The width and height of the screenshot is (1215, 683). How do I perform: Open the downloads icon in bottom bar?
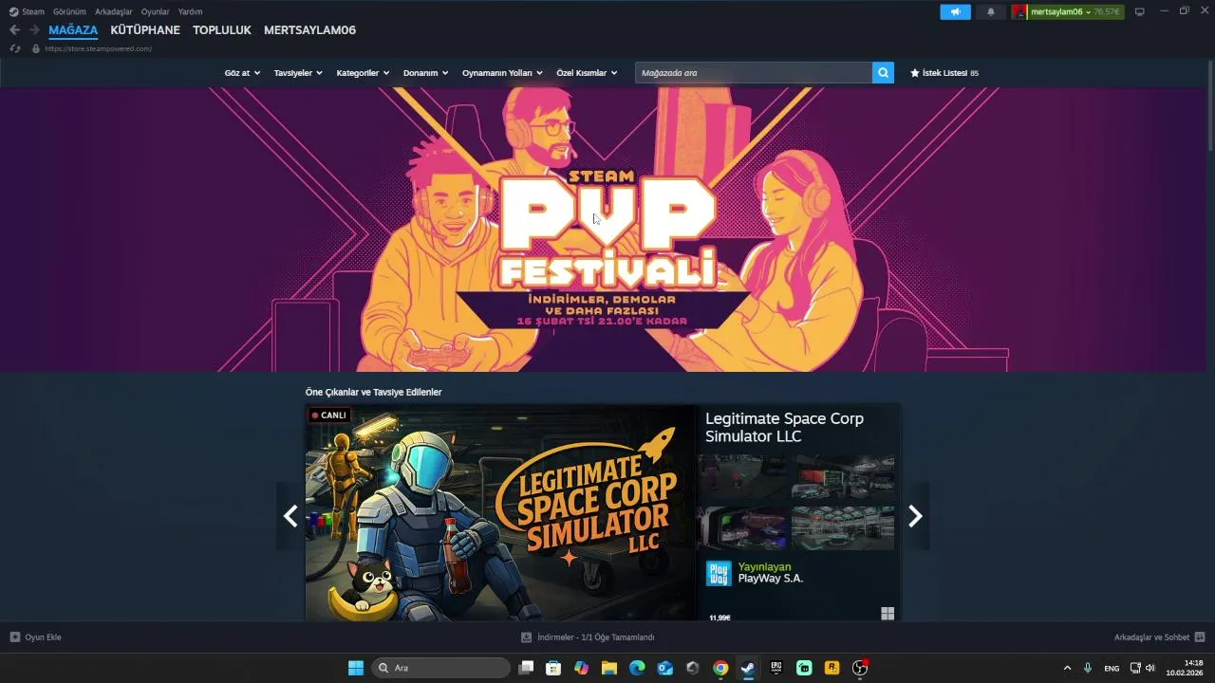[527, 637]
